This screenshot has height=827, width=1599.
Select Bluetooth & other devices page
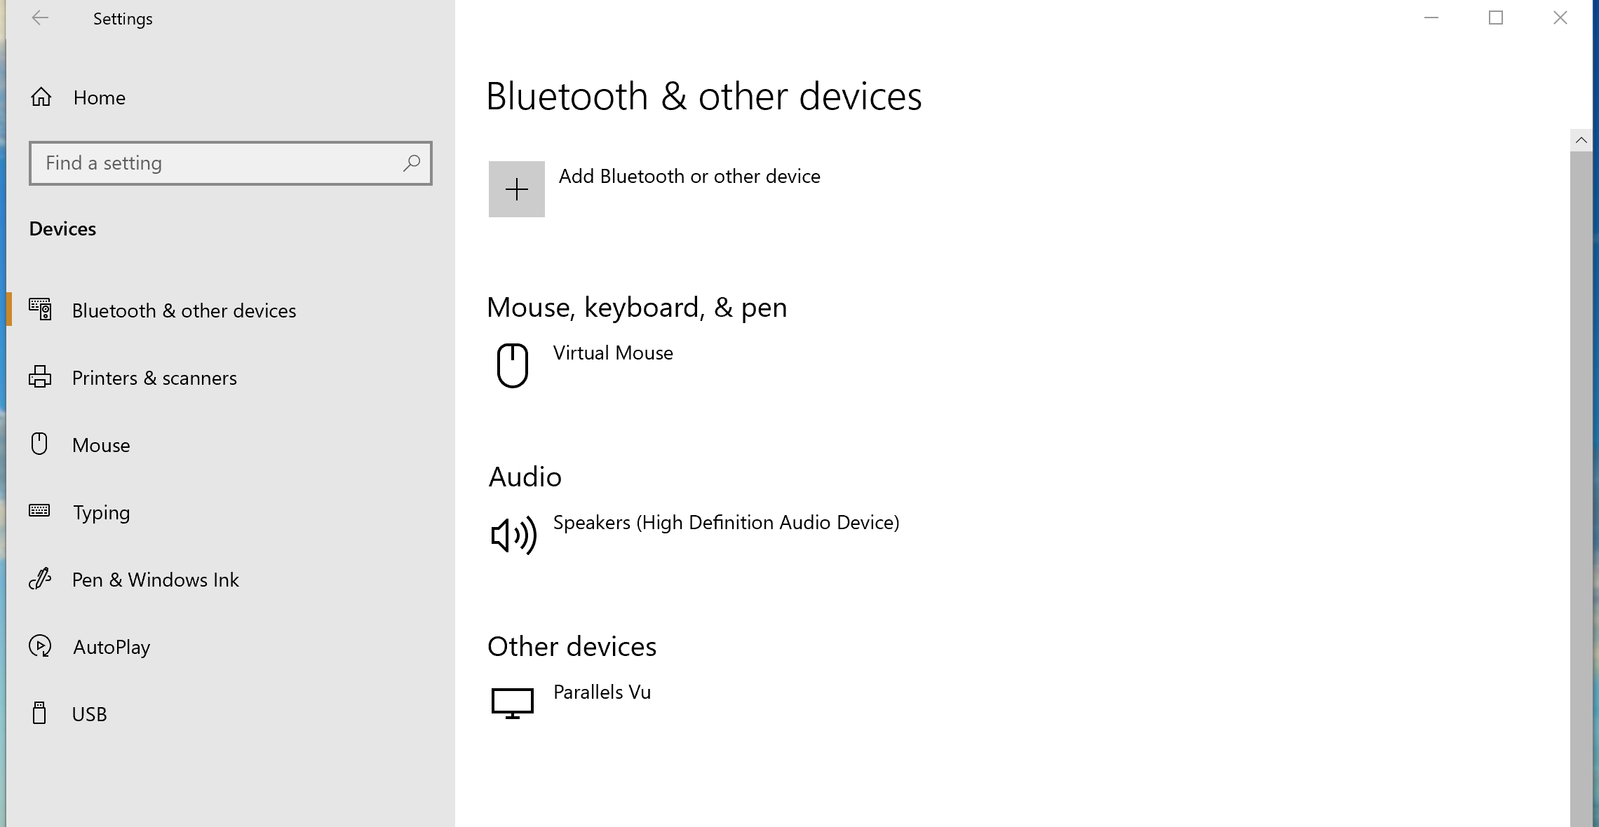point(184,310)
